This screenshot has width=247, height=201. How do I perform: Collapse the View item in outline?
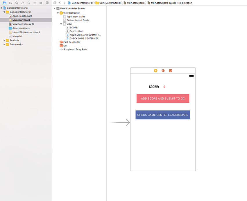[61, 24]
